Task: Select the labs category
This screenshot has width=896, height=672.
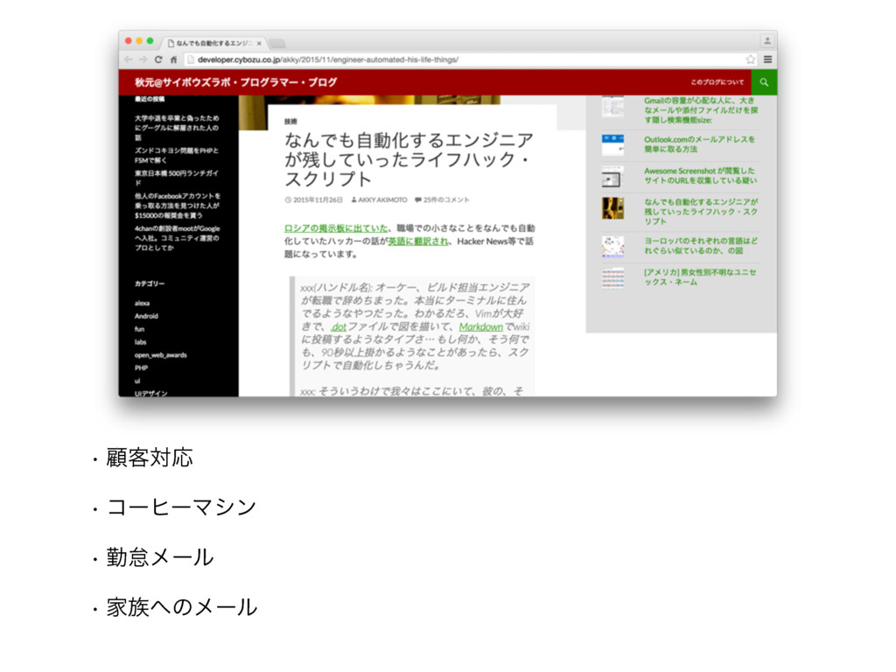Action: [141, 342]
